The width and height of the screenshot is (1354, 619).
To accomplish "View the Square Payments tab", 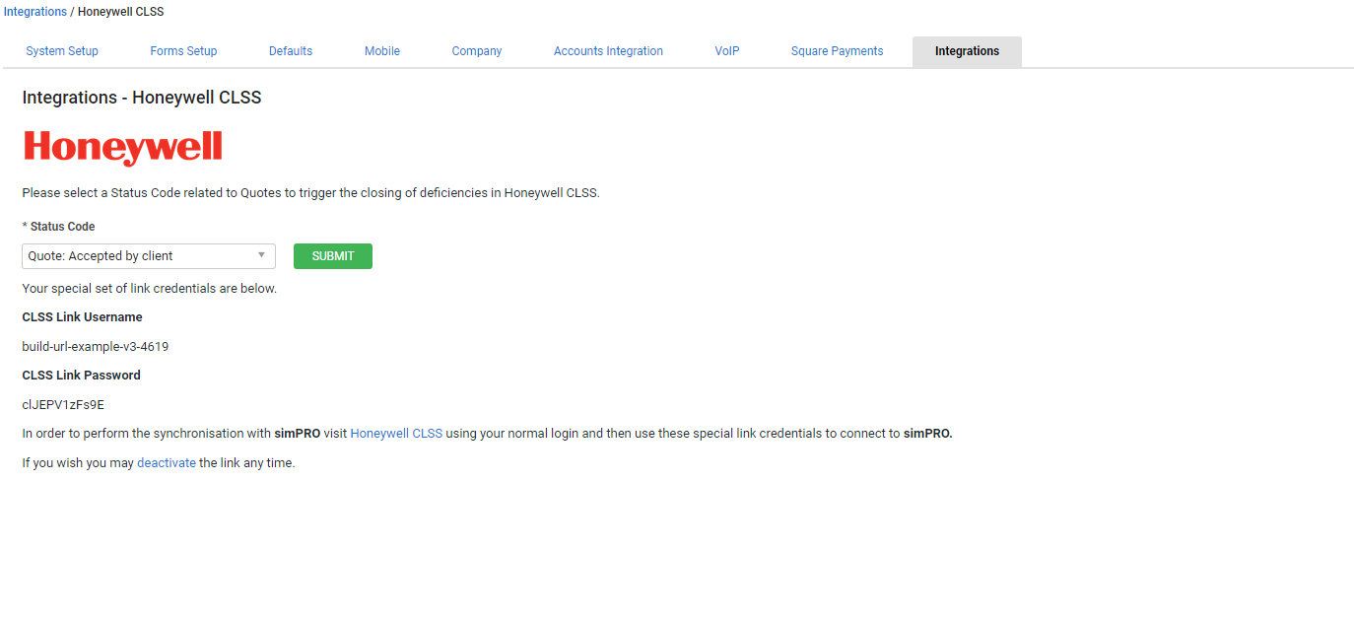I will (837, 50).
